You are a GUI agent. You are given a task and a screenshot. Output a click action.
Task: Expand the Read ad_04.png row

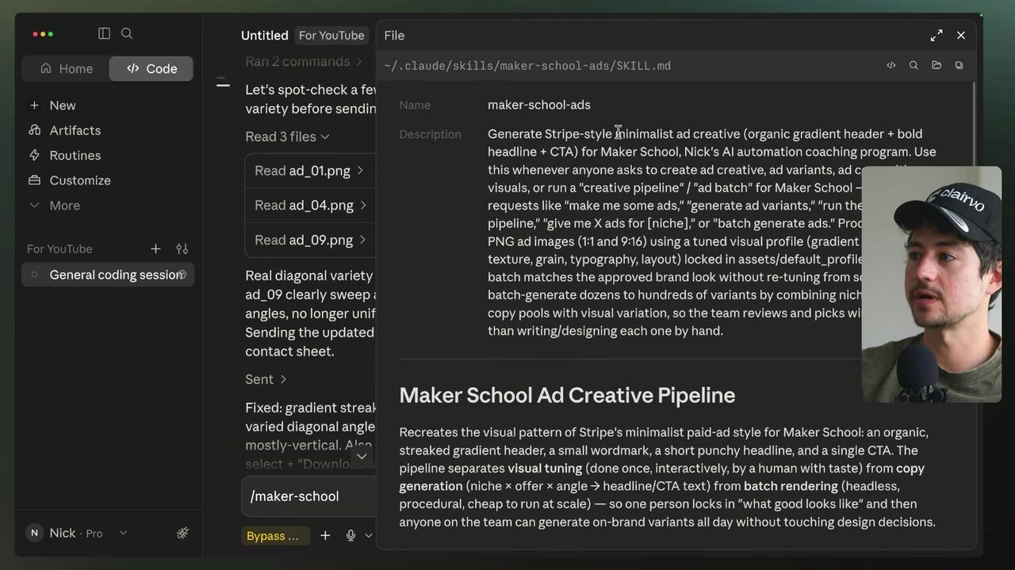point(309,205)
